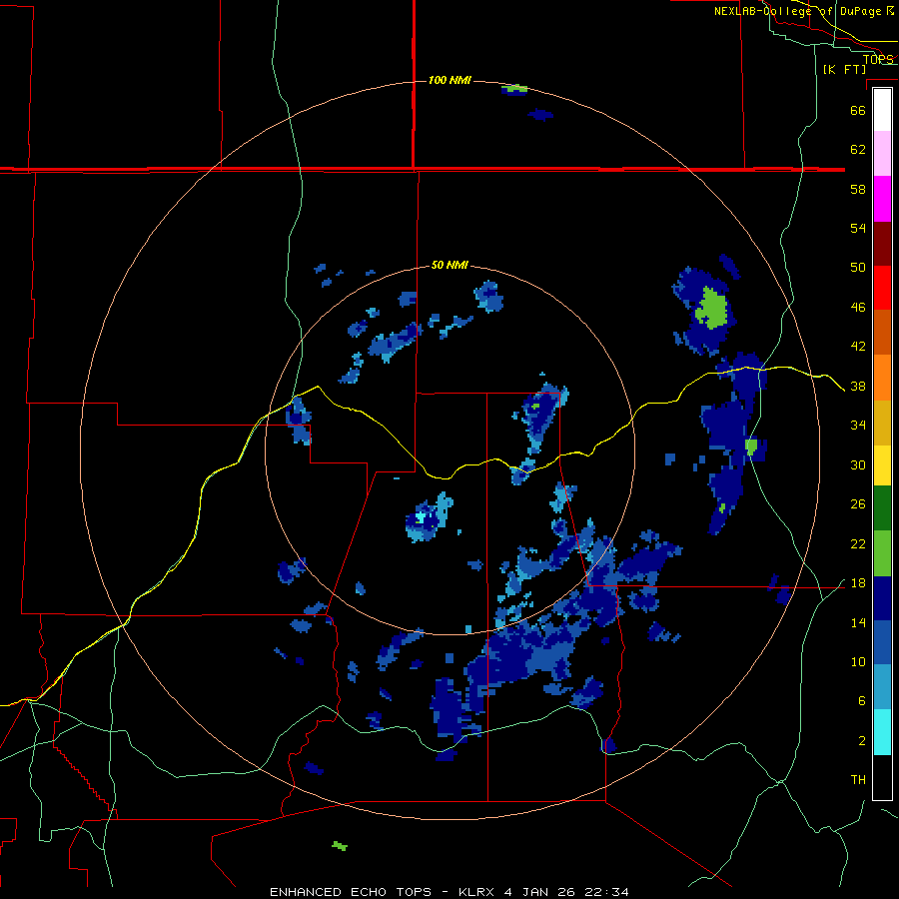Click the yellow 34 kft legend swatch
This screenshot has width=899, height=899.
pyautogui.click(x=882, y=465)
